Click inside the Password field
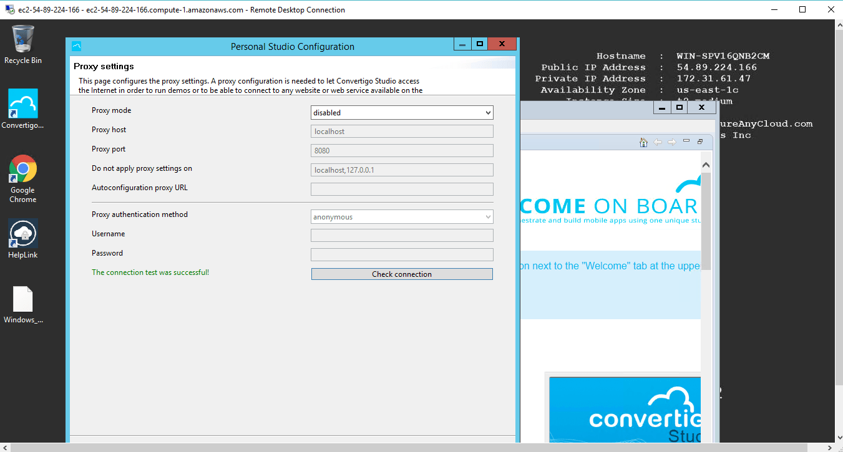 coord(401,254)
